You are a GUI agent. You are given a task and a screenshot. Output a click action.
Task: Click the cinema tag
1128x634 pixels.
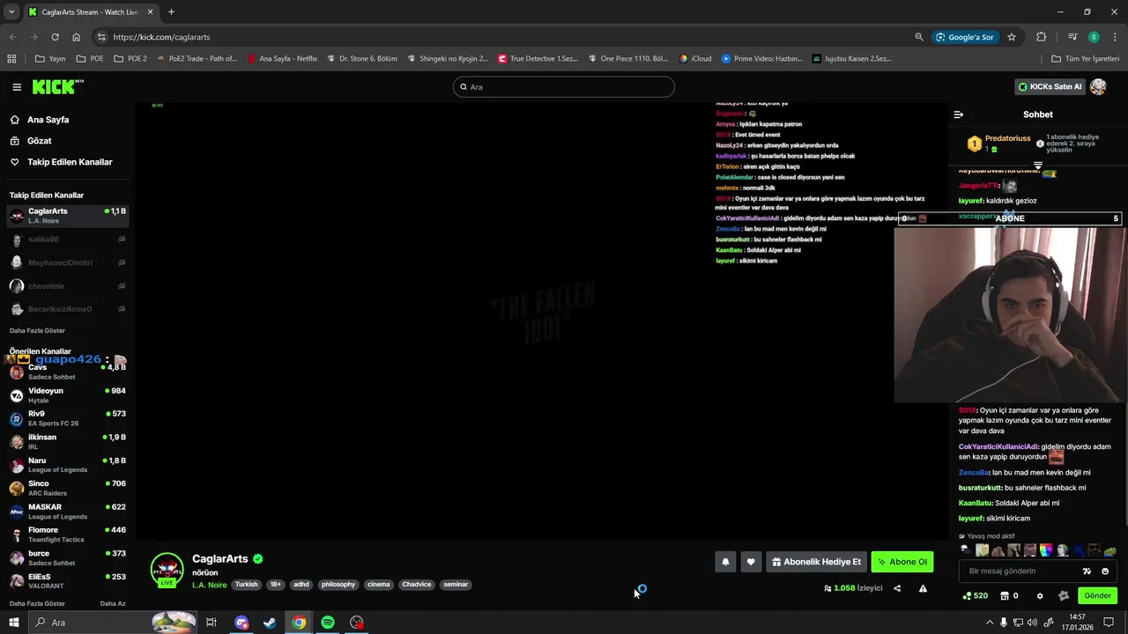[379, 585]
